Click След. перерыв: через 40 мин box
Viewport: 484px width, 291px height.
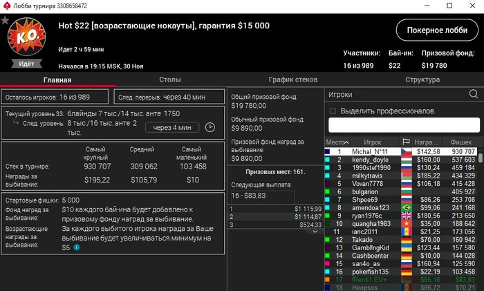click(x=169, y=97)
